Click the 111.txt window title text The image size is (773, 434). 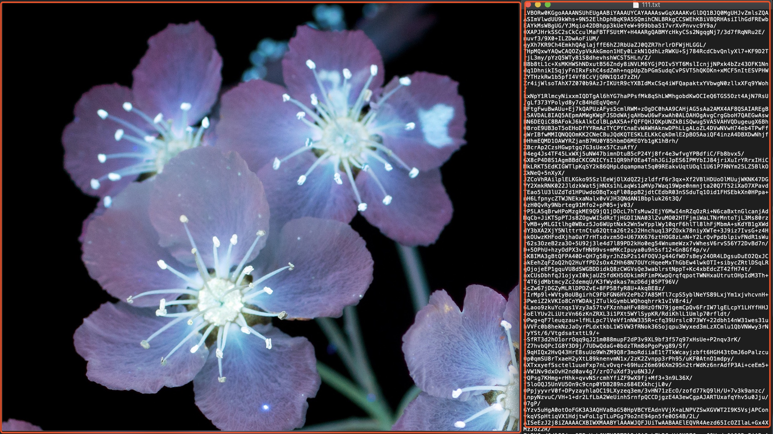click(651, 5)
